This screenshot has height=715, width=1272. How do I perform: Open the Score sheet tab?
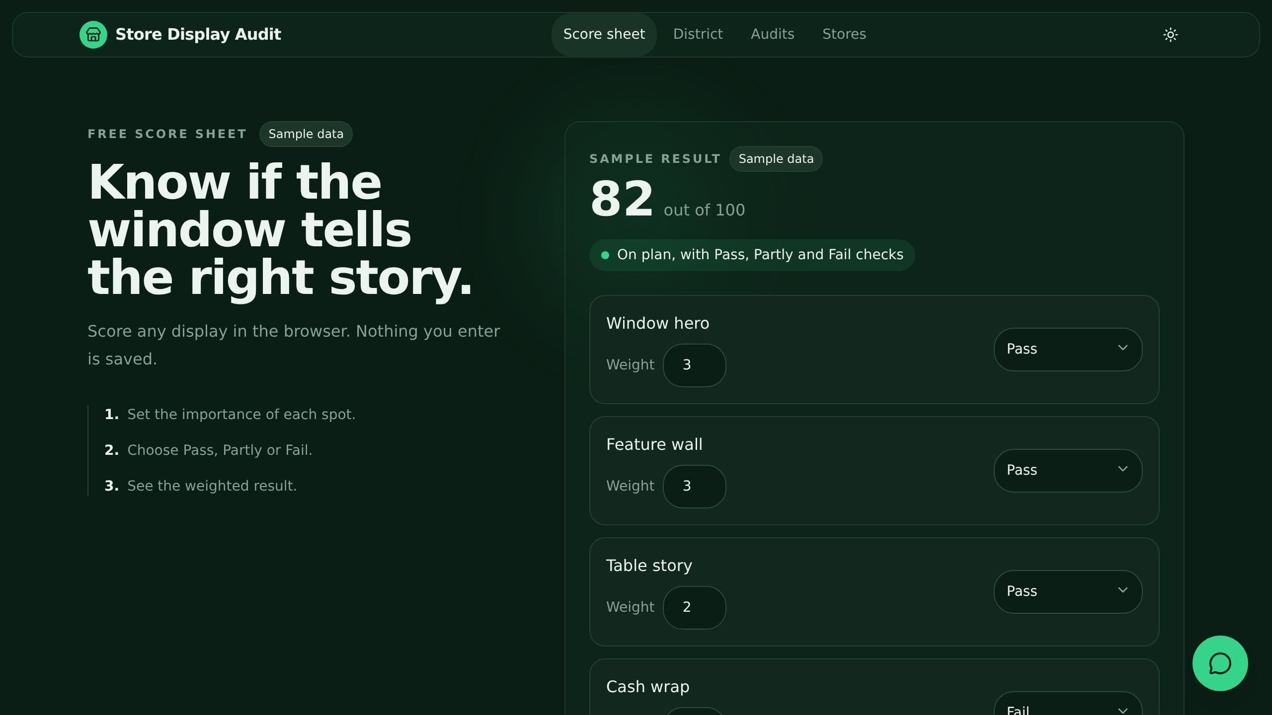coord(604,34)
